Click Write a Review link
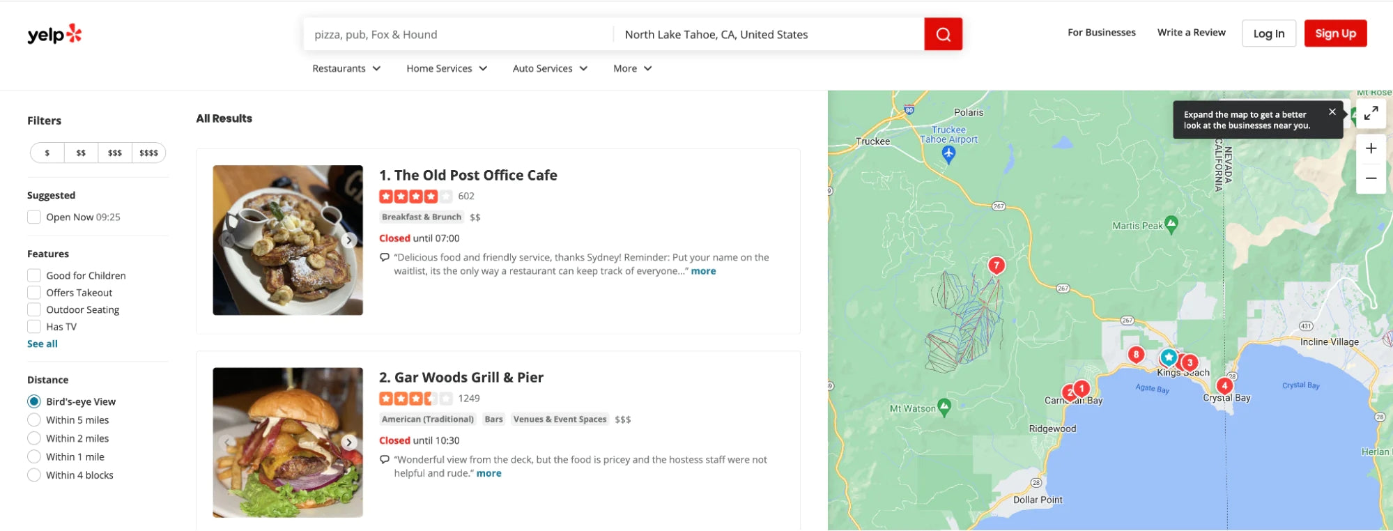Image resolution: width=1393 pixels, height=531 pixels. click(1191, 33)
